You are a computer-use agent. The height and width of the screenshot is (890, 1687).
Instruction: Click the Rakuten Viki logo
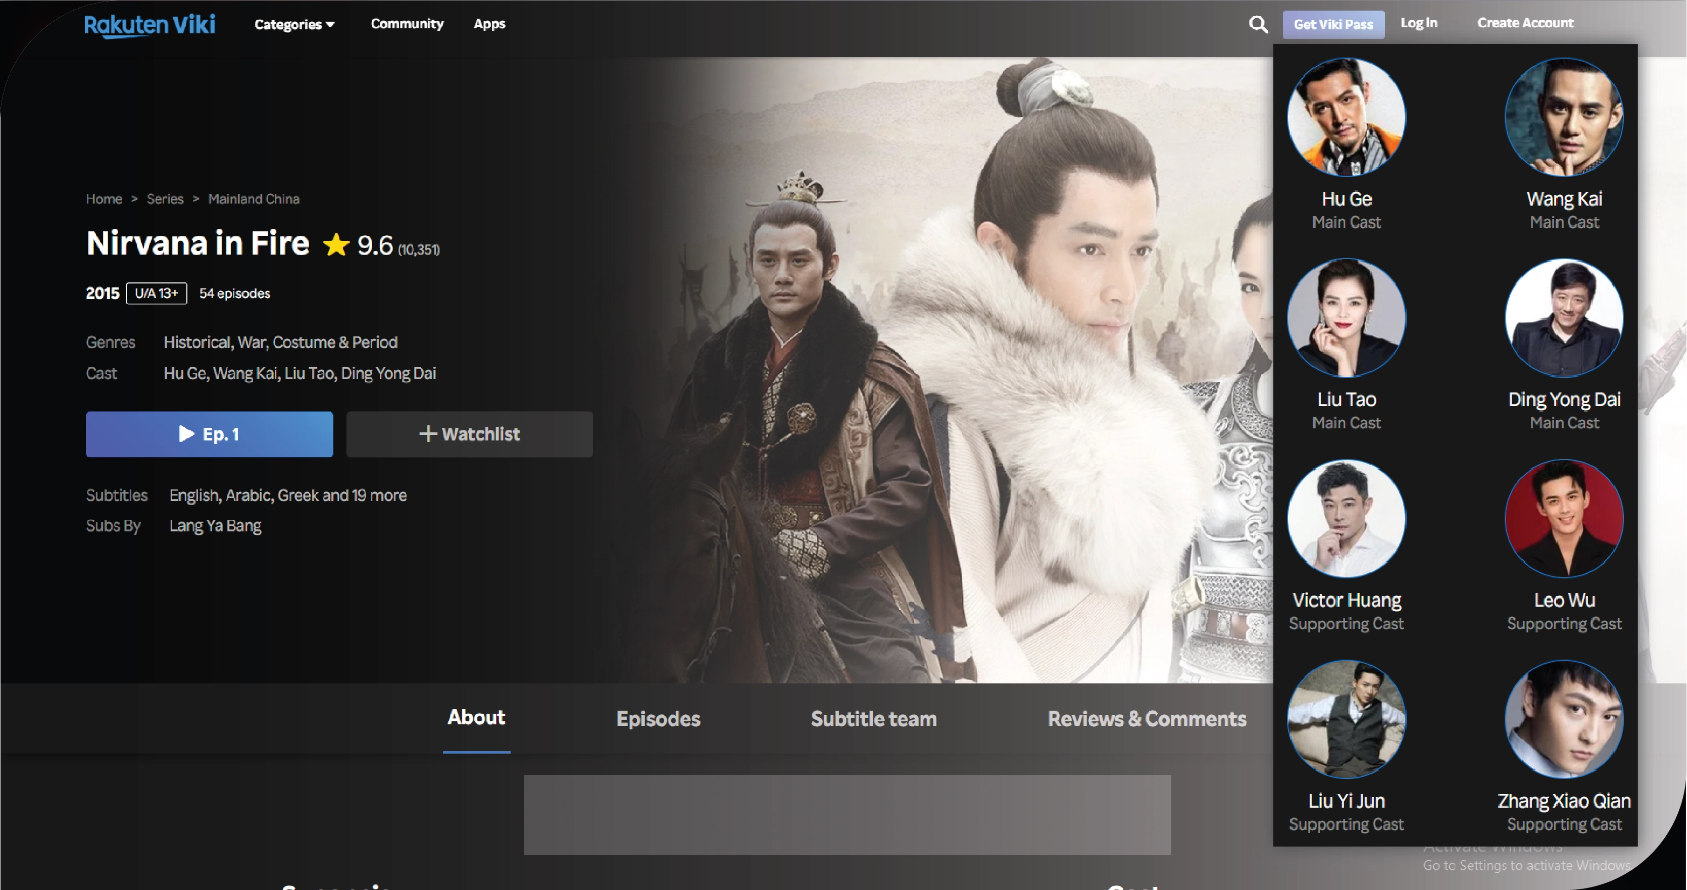coord(150,25)
